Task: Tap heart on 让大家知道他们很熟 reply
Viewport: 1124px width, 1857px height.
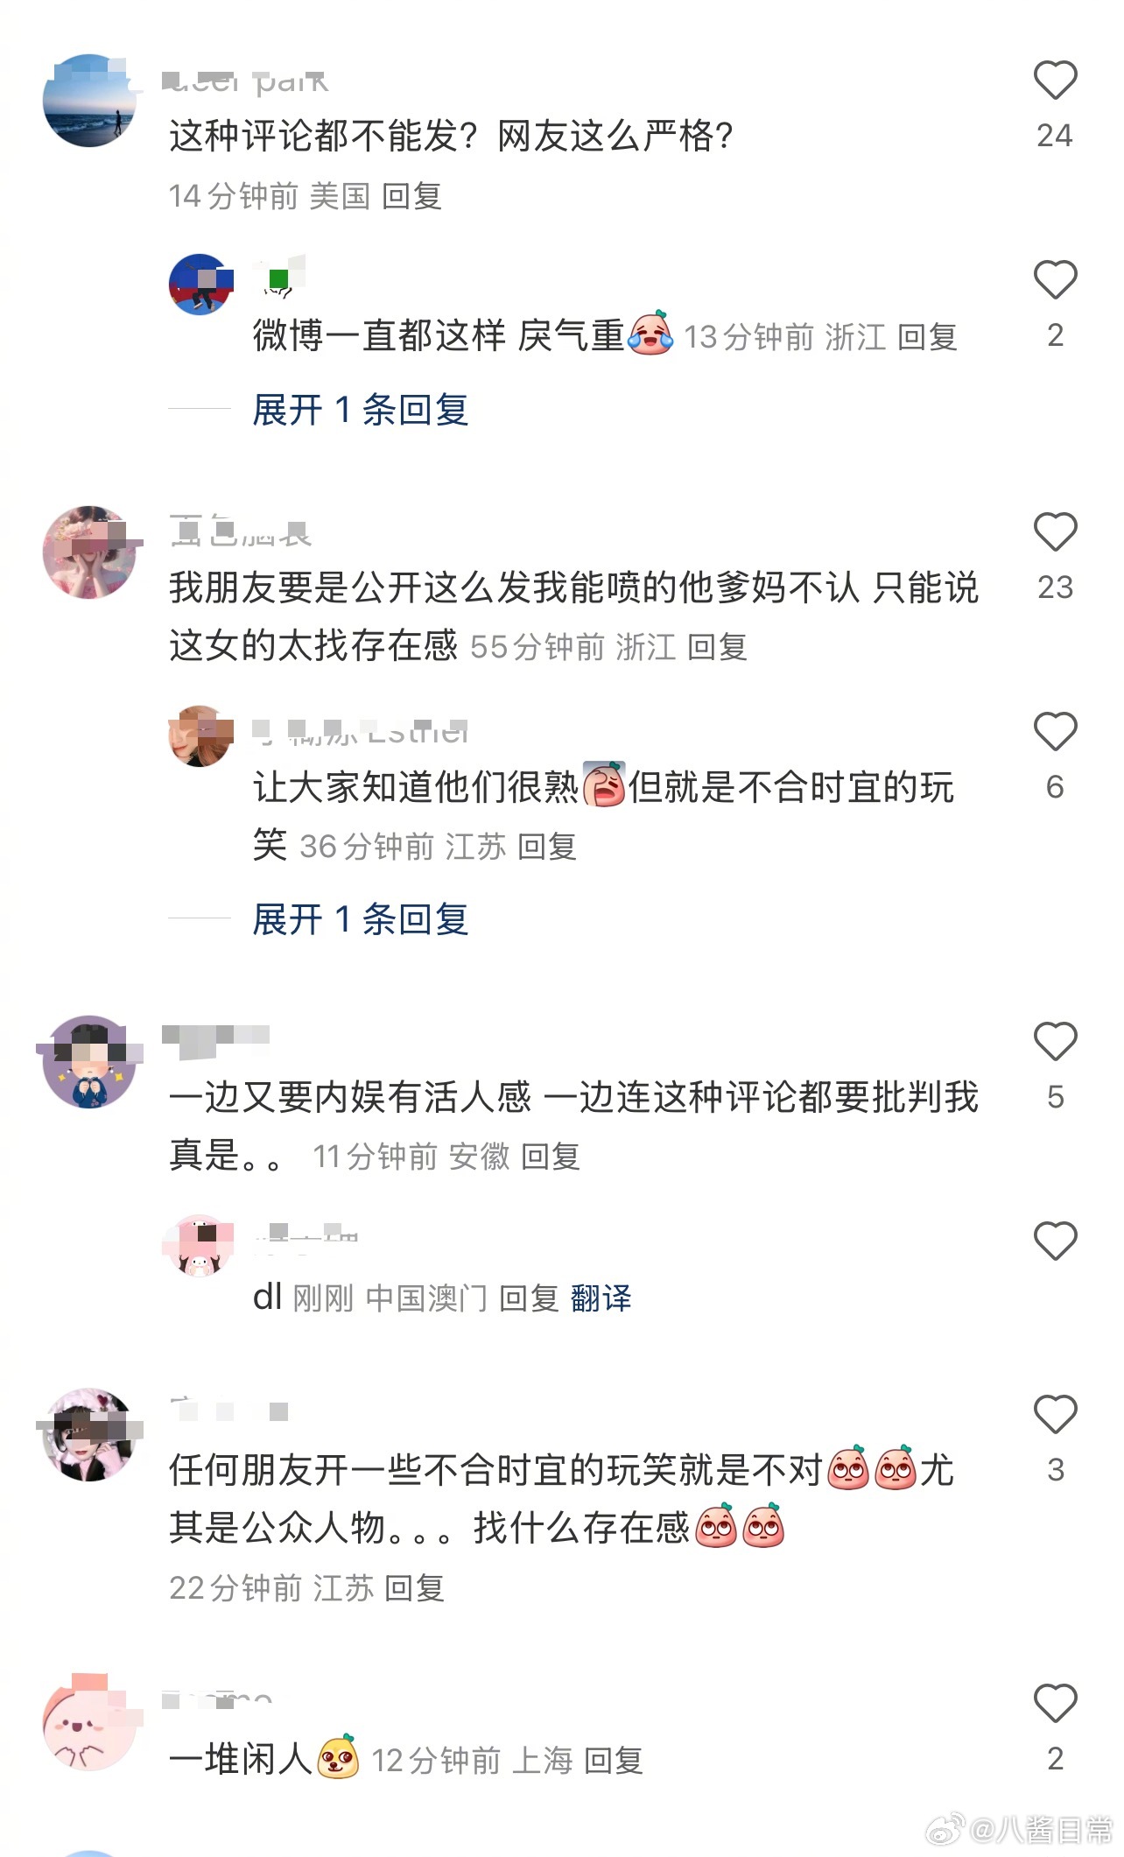Action: 1055,732
